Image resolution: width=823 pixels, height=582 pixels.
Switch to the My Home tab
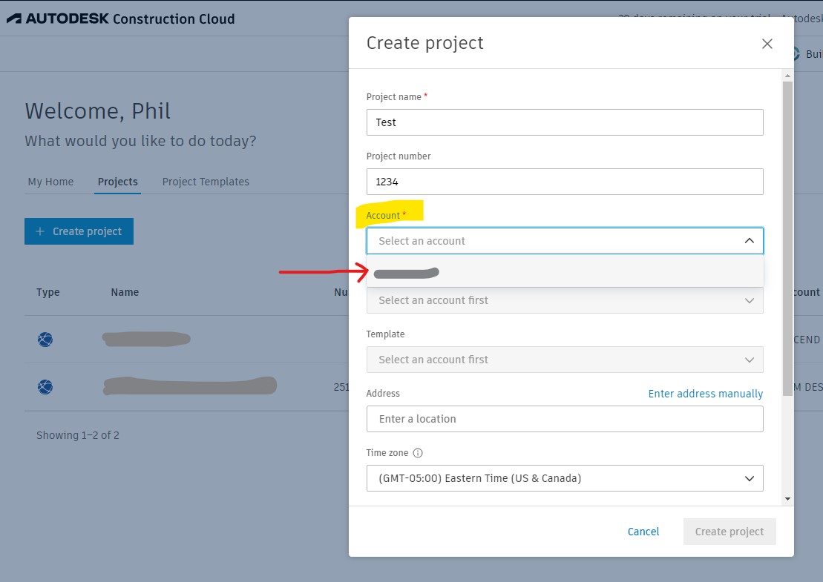(50, 181)
